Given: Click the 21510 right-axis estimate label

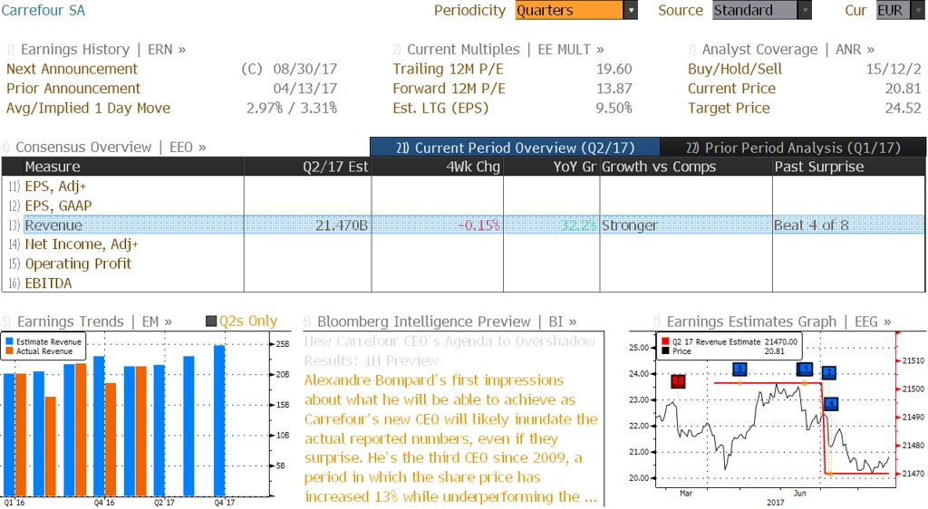Looking at the screenshot, I should tap(913, 360).
